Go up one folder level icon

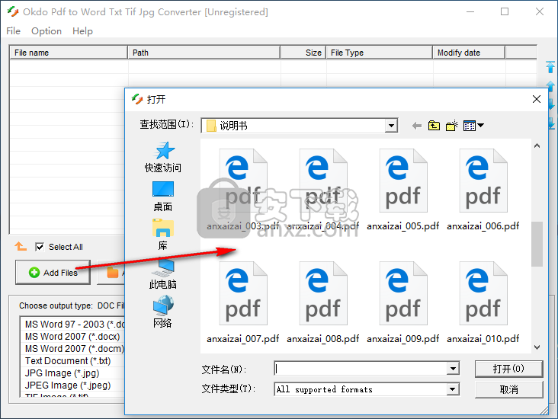(434, 126)
